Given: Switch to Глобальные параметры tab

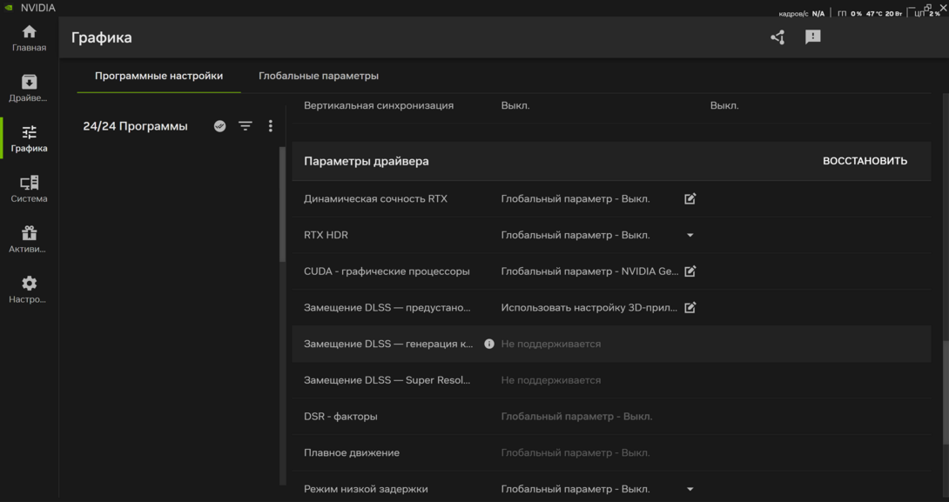Looking at the screenshot, I should coord(319,76).
